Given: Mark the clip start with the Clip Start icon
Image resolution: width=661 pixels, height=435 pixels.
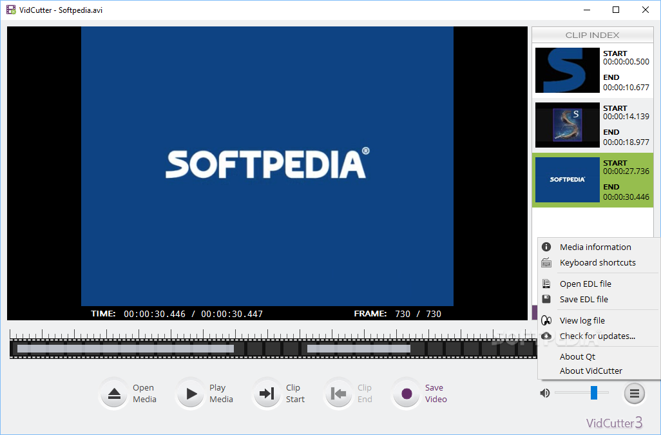Looking at the screenshot, I should pyautogui.click(x=267, y=394).
